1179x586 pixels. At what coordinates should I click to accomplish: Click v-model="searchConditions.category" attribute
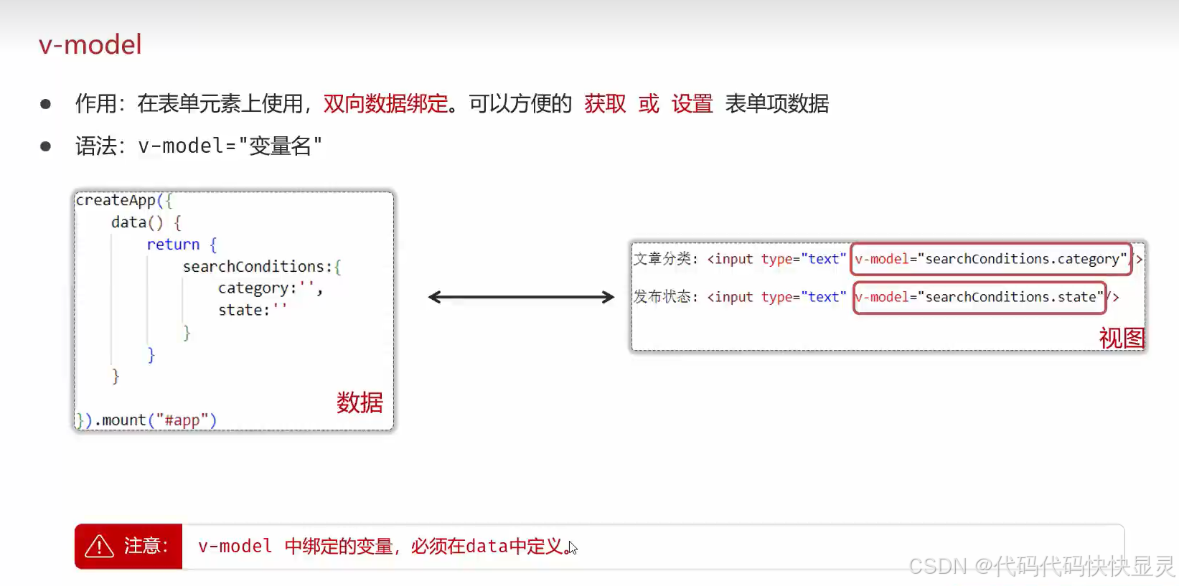pos(991,259)
